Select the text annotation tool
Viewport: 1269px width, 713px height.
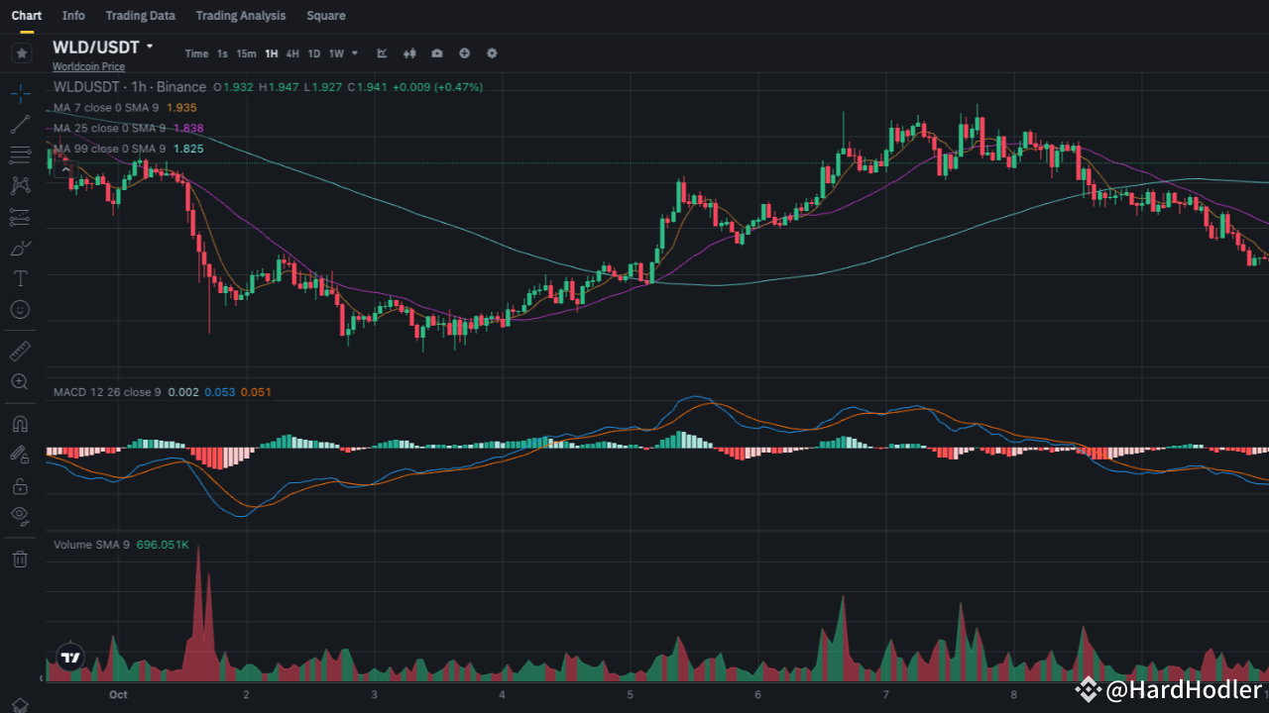20,278
